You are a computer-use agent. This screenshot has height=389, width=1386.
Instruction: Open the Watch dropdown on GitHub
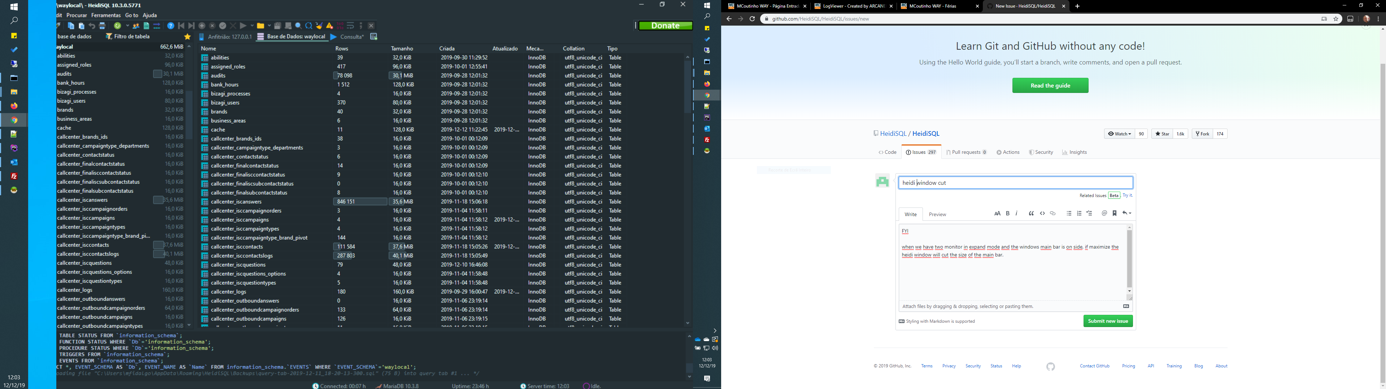pyautogui.click(x=1119, y=134)
